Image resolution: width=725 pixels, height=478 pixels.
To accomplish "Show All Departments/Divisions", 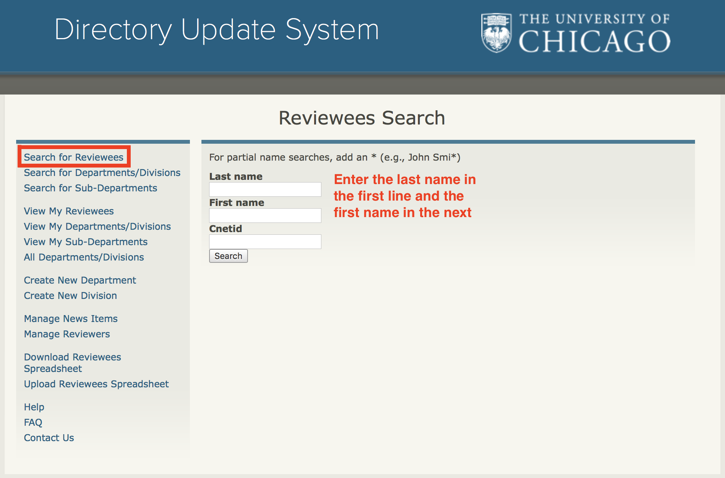I will click(x=84, y=257).
